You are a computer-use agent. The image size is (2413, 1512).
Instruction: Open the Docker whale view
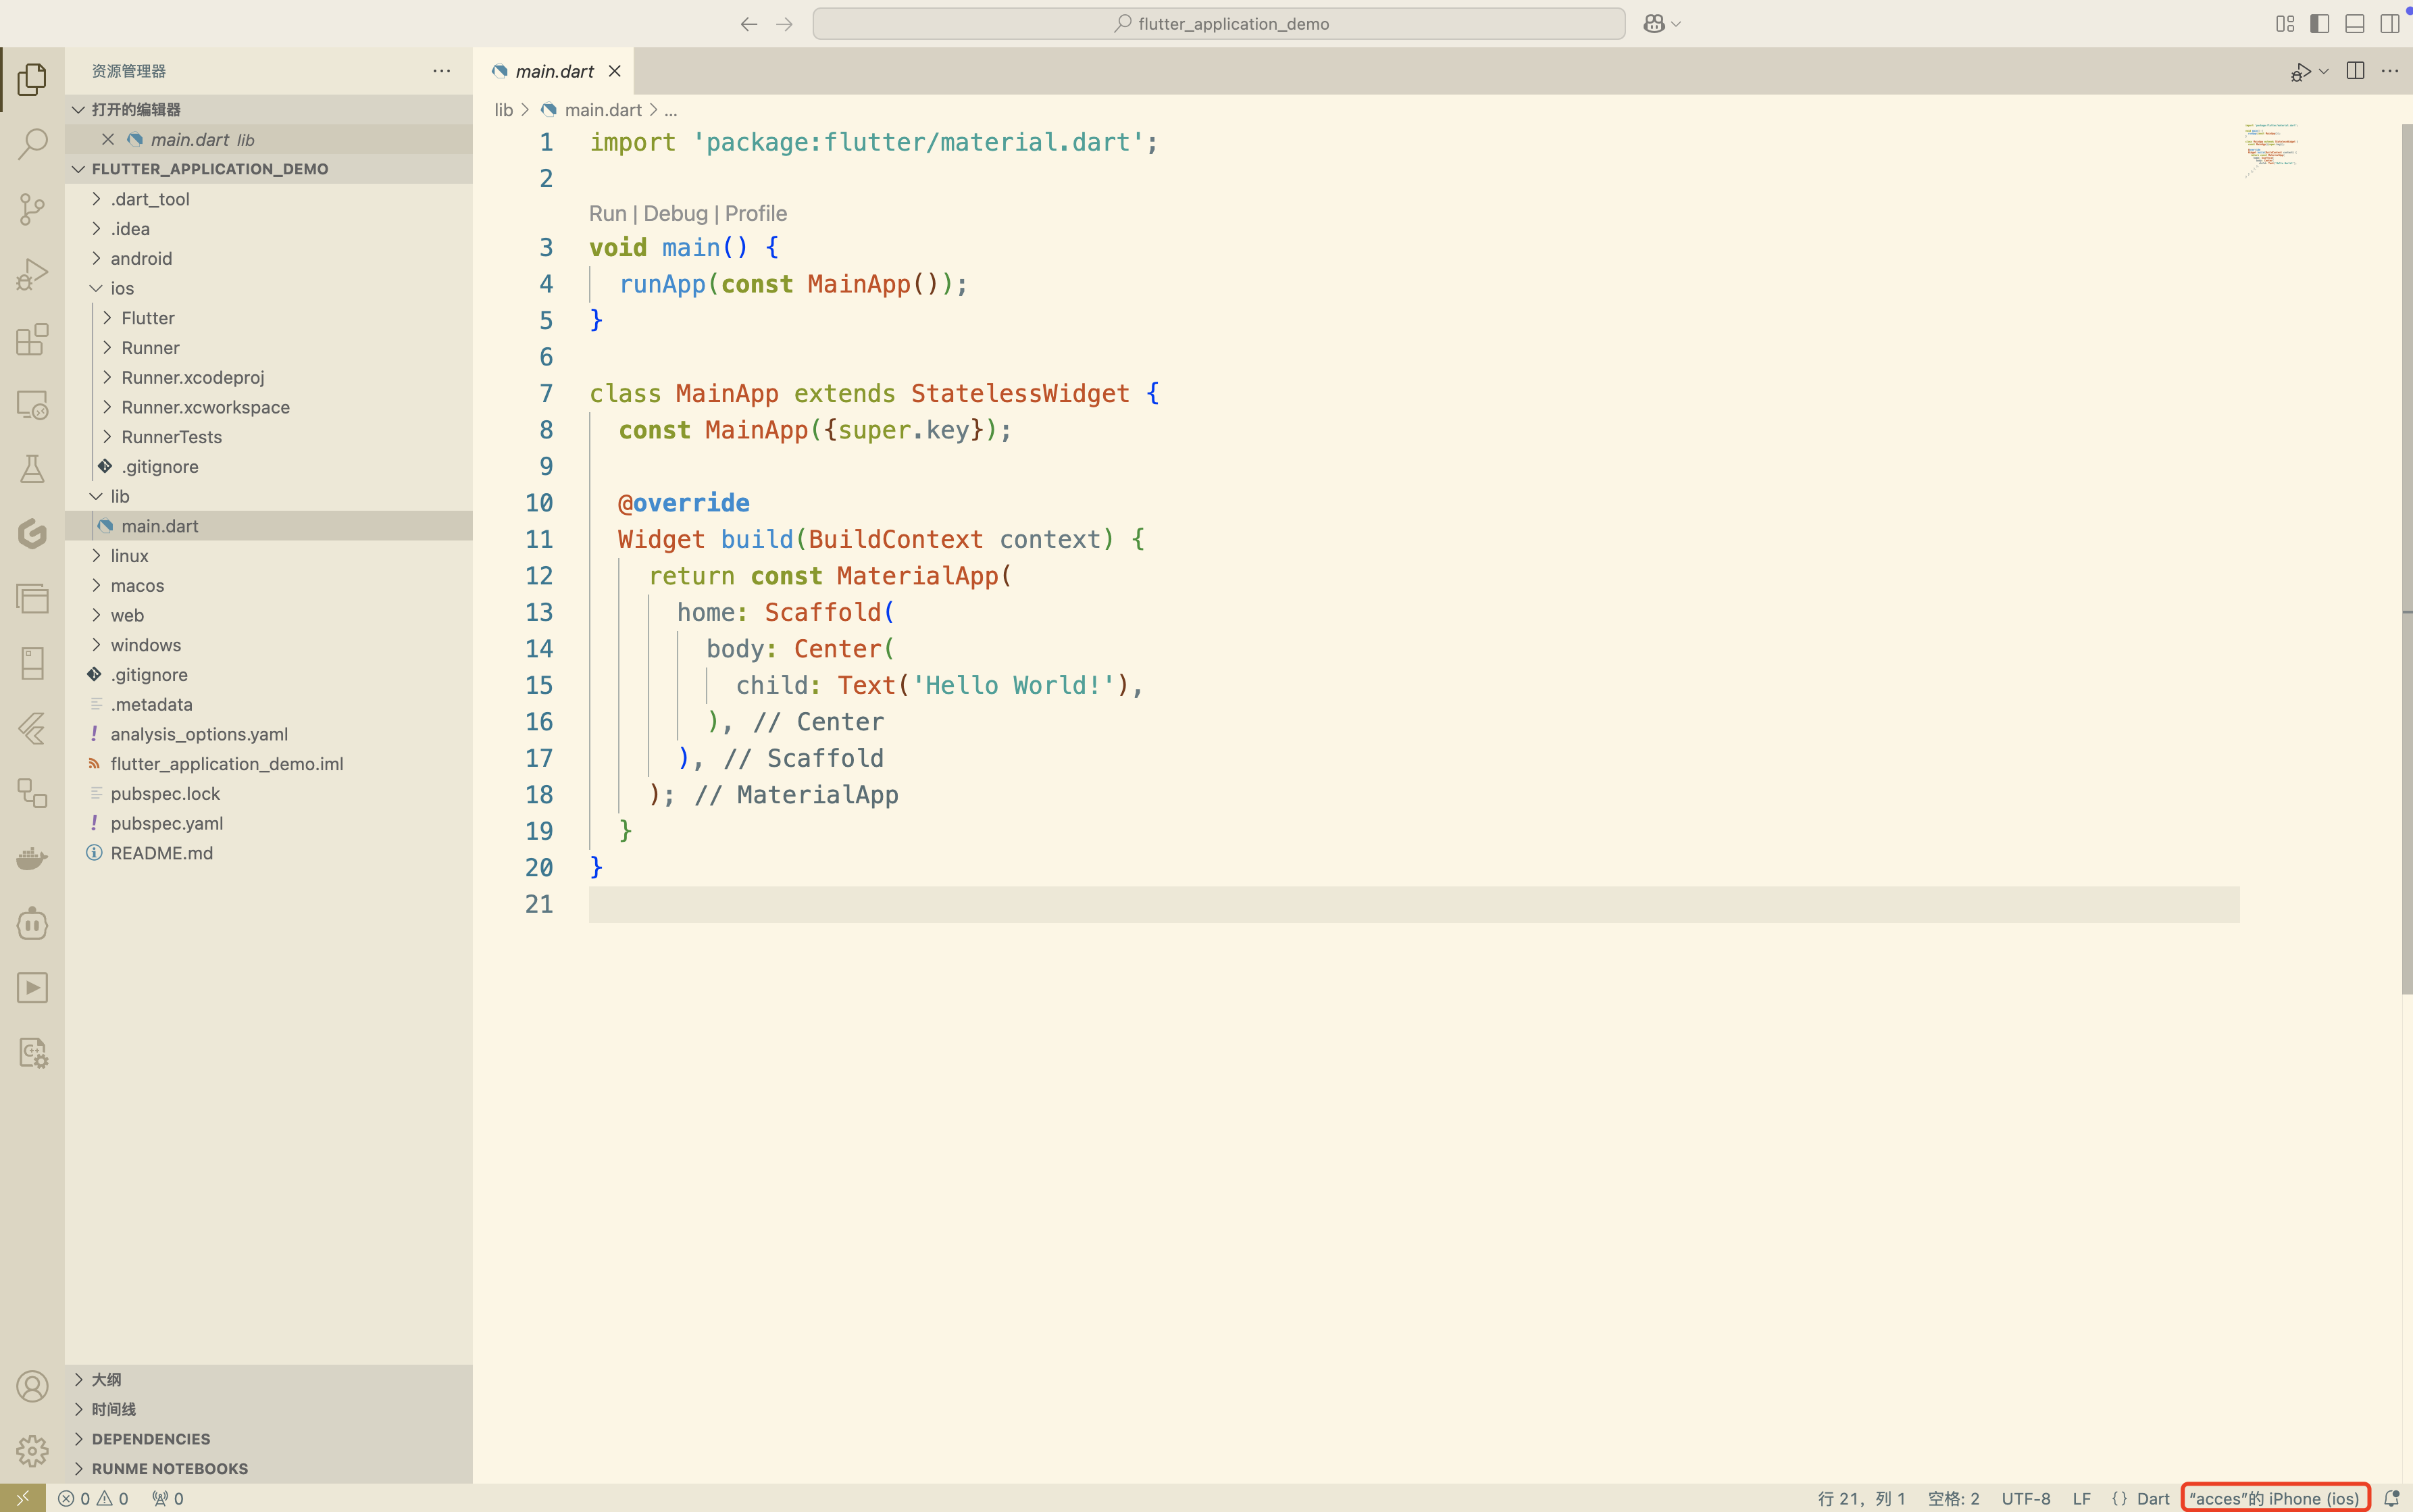32,858
